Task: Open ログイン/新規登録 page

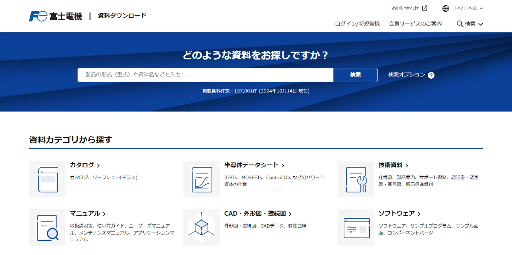Action: coord(357,24)
